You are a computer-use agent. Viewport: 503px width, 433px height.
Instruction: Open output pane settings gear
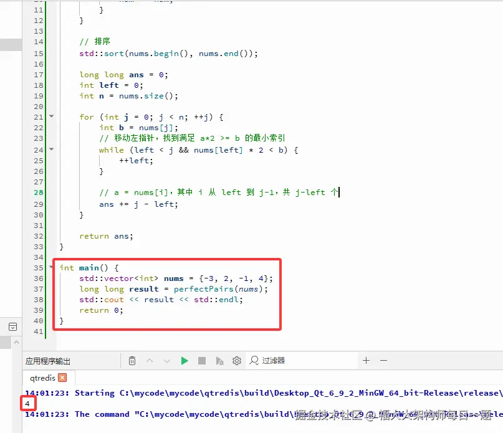tap(237, 361)
